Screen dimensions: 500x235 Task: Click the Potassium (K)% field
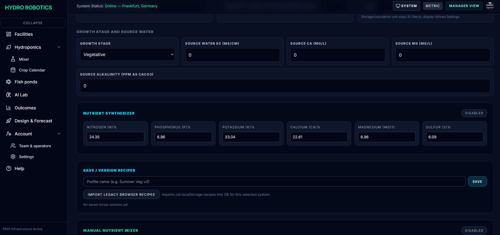[251, 137]
